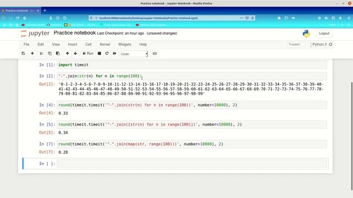Open page actions three-dot icon in address bar

[x=242, y=18]
